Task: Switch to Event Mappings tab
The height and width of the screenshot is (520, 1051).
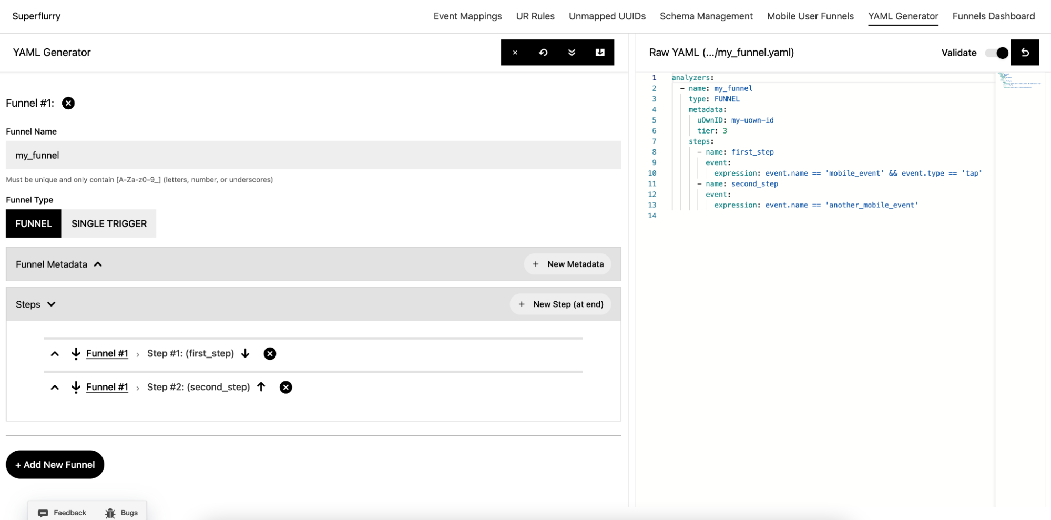Action: pos(467,16)
